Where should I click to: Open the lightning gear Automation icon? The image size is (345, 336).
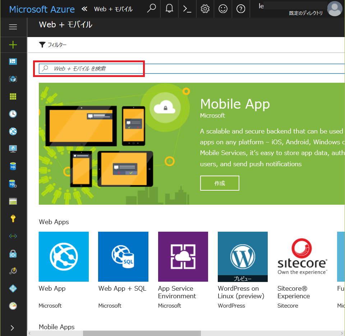(x=13, y=271)
